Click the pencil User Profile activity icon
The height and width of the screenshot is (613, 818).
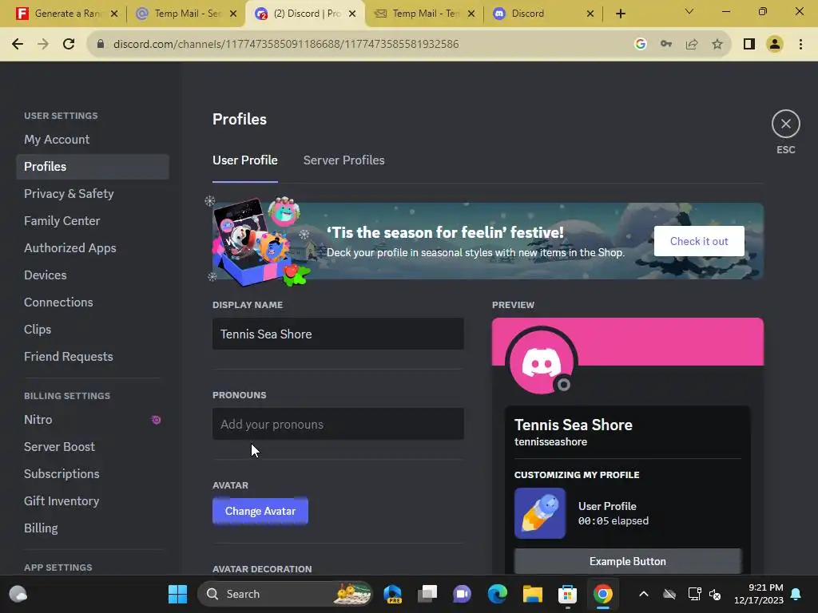[x=539, y=513]
